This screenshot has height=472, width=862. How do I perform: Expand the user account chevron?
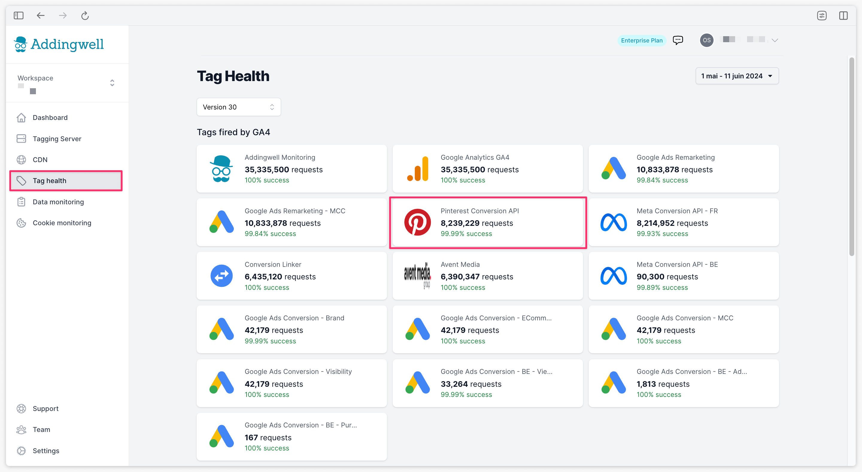(775, 40)
